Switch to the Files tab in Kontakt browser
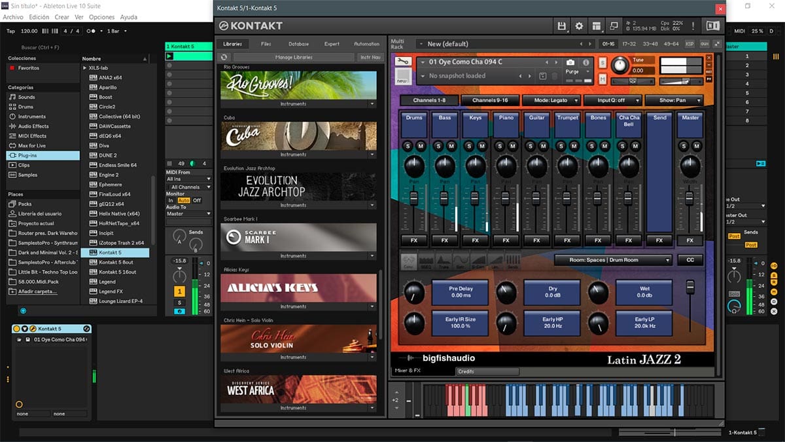The image size is (785, 442). [x=266, y=44]
